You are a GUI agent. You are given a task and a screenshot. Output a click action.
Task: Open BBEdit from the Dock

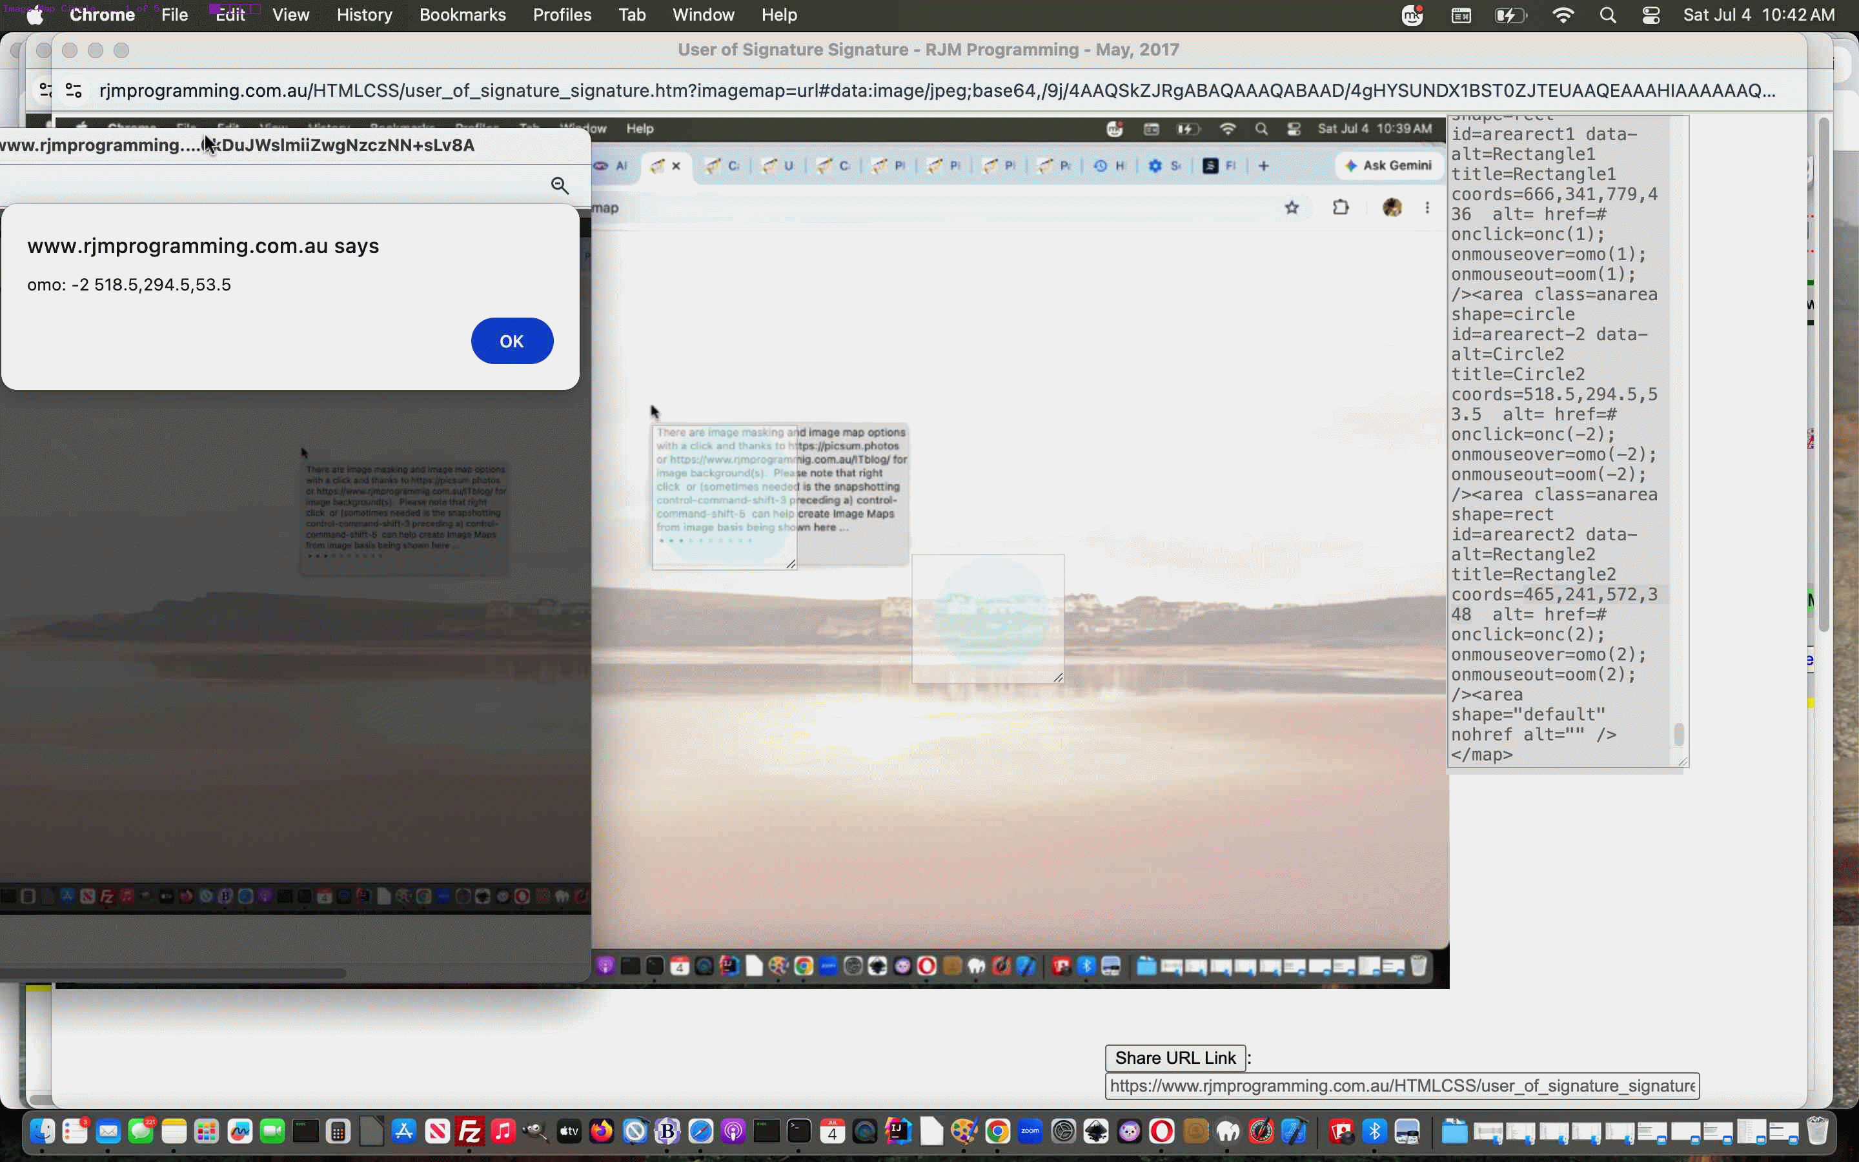[667, 1131]
